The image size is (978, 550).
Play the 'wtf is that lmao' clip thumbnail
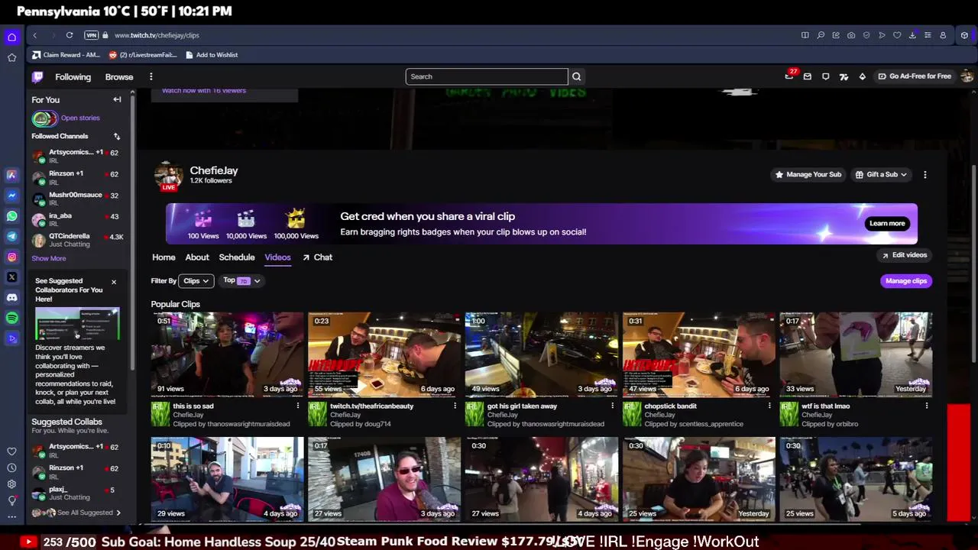856,354
